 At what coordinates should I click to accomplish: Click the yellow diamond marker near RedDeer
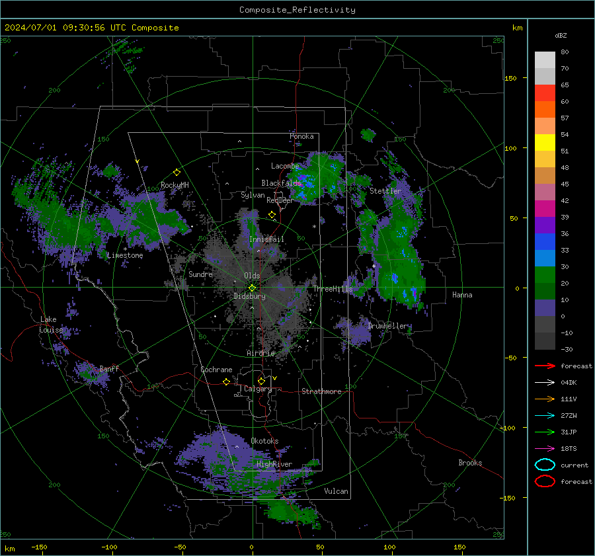(x=272, y=215)
